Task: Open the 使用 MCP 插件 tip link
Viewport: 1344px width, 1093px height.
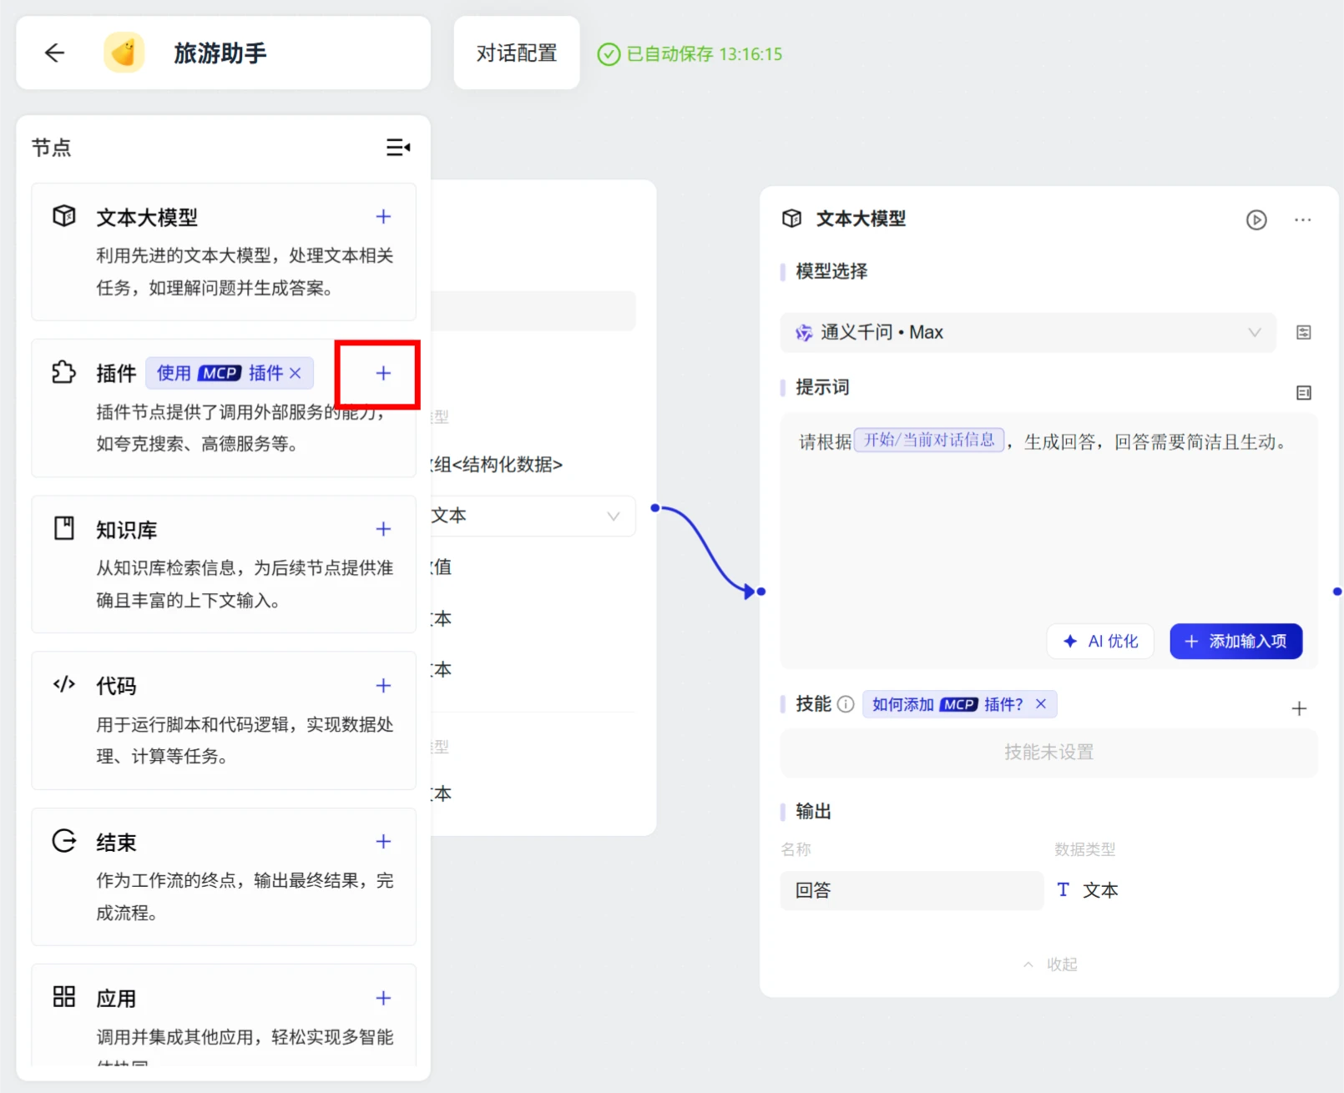Action: click(220, 373)
